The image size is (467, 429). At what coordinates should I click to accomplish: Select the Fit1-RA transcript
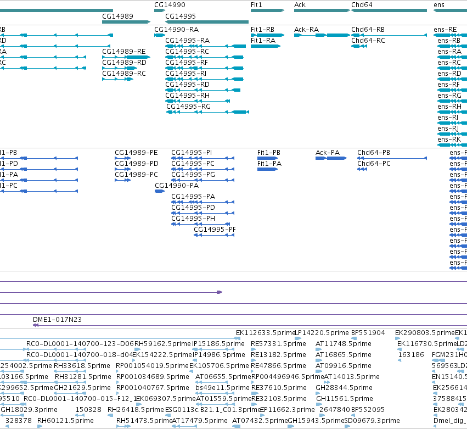pos(266,46)
